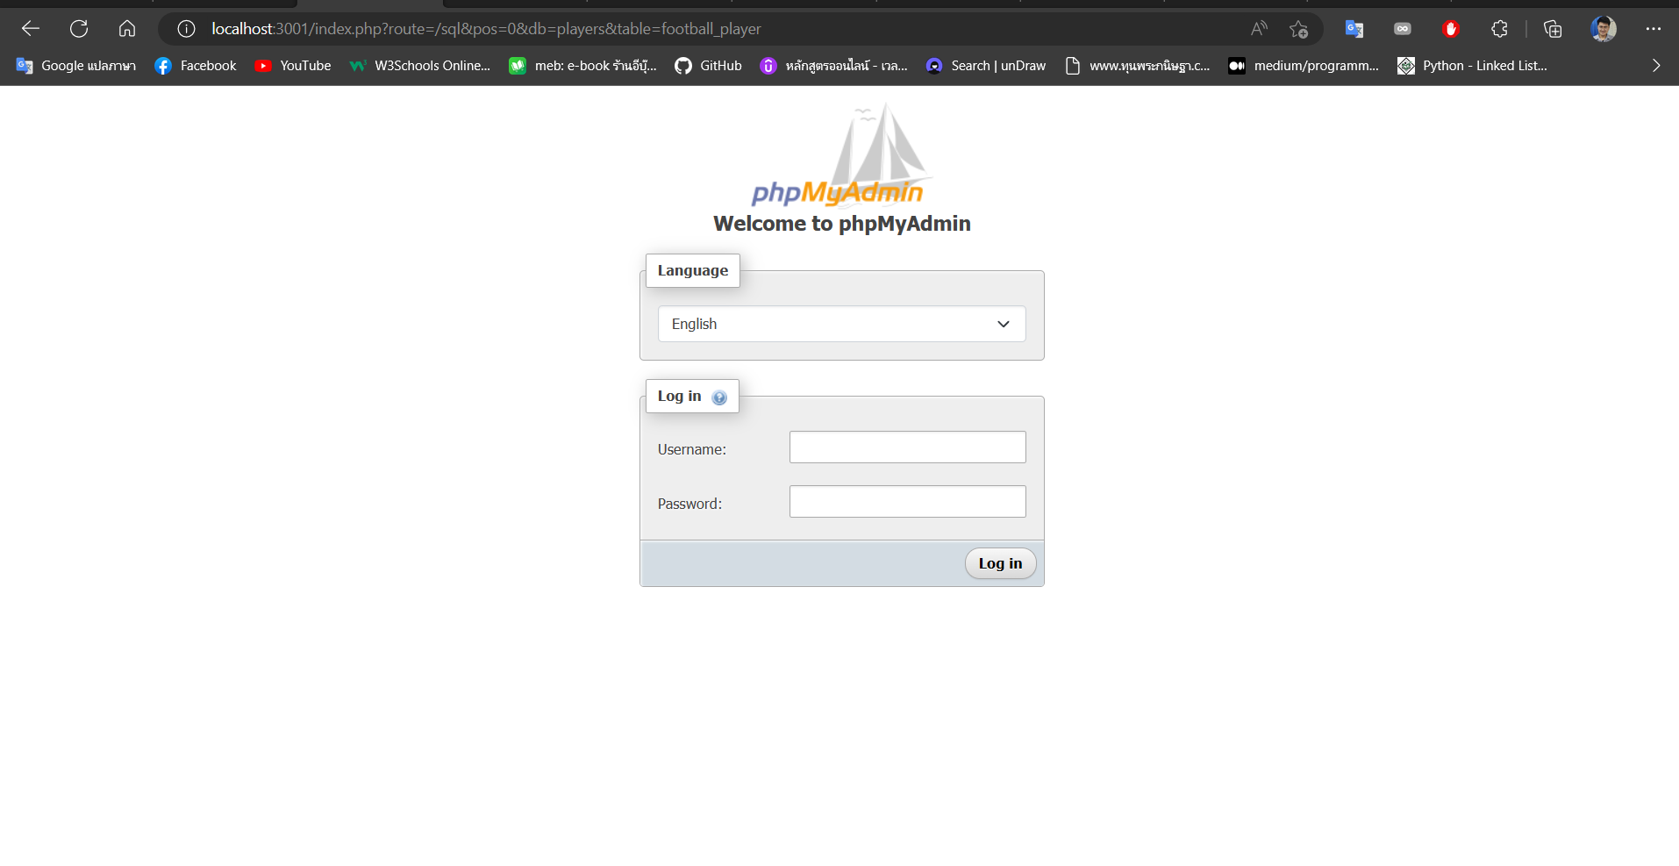Viewport: 1679px width, 866px height.
Task: Open the Google Translate extension
Action: click(x=1354, y=28)
